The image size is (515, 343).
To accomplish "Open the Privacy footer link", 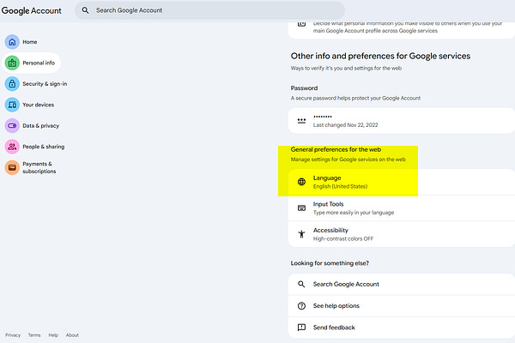I will [13, 335].
